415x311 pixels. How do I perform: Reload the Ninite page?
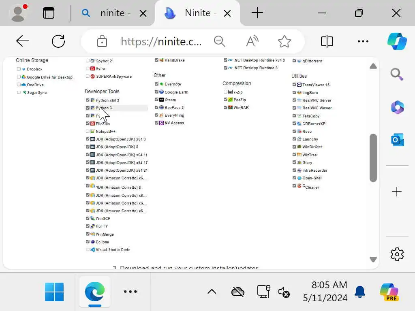coord(58,41)
